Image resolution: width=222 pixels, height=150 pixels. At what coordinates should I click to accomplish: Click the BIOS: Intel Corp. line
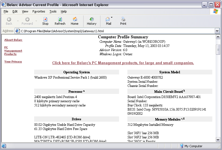167,109
